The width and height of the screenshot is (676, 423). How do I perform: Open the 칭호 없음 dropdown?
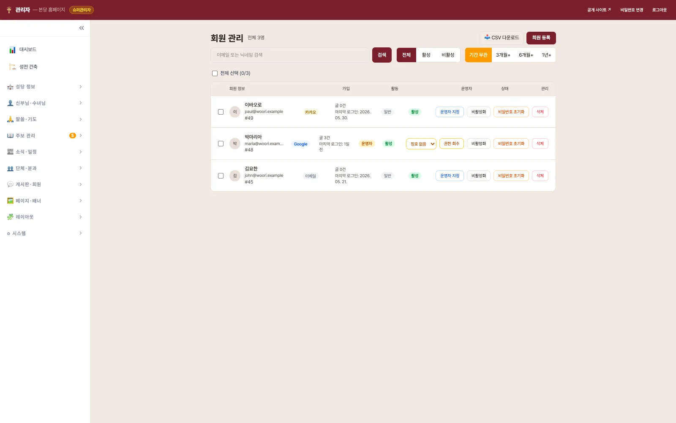pos(421,144)
